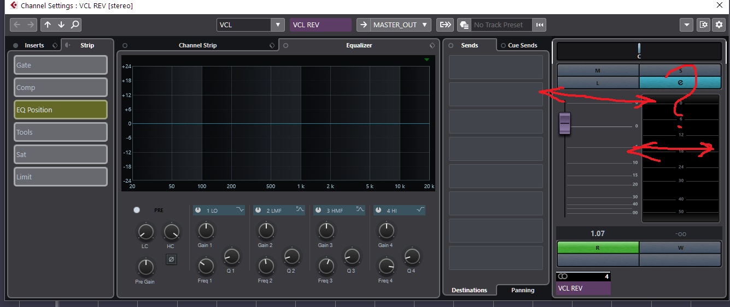Bypass the Channel Strip section
Viewport: 730px width, 307px height.
(x=125, y=45)
